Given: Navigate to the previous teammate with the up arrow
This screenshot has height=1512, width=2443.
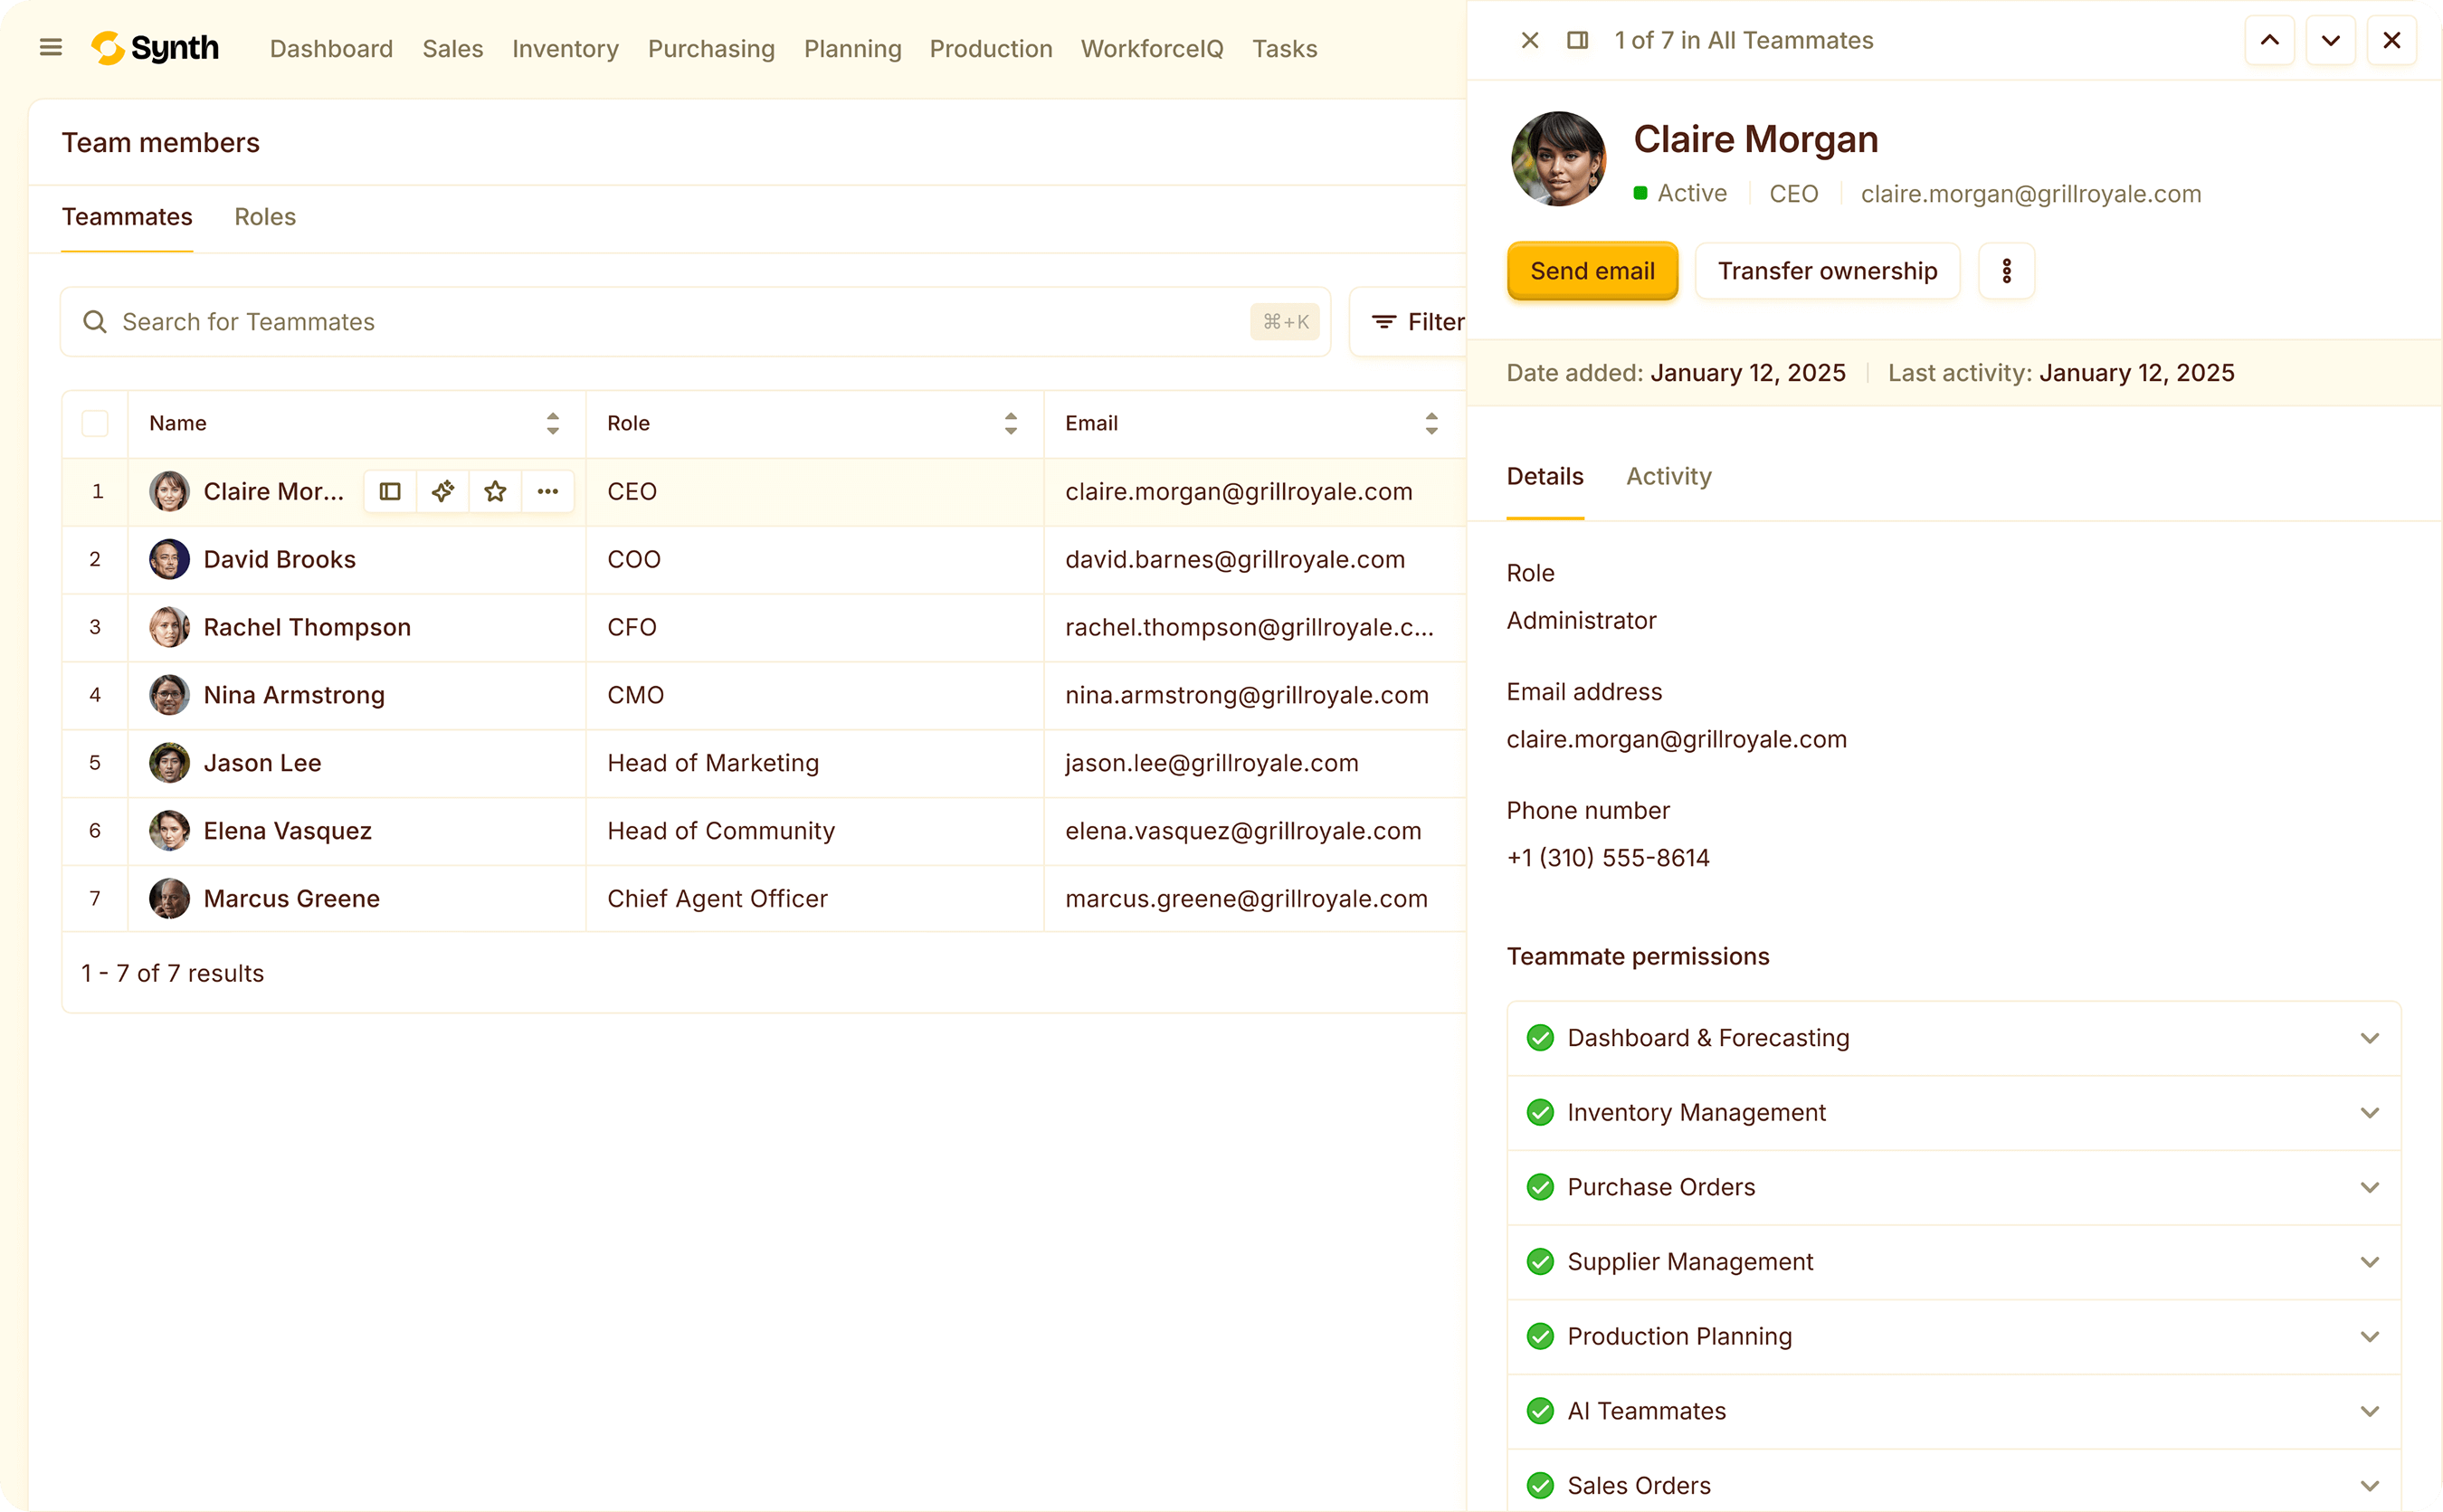Looking at the screenshot, I should coord(2269,40).
